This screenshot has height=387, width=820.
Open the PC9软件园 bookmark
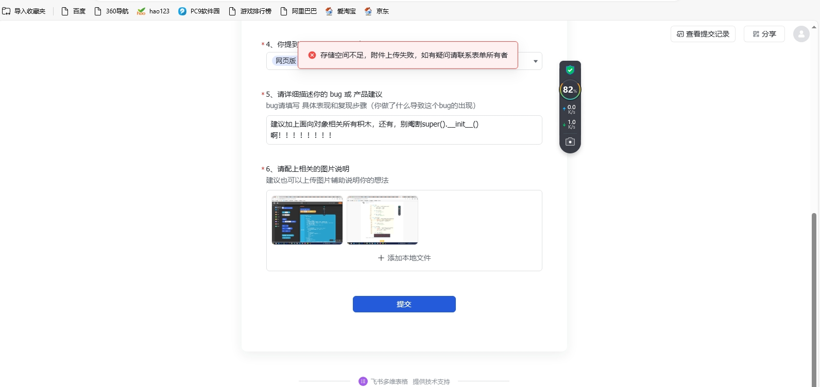[x=199, y=11]
